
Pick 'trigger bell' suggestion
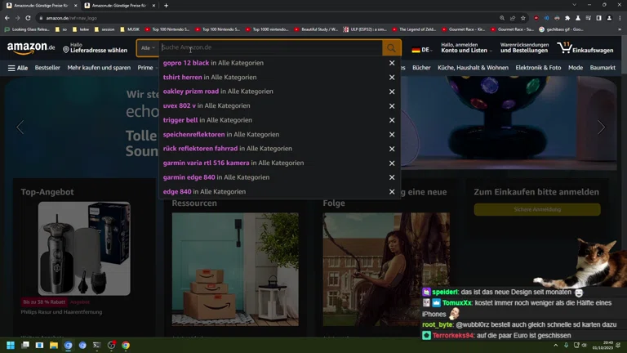(x=207, y=120)
